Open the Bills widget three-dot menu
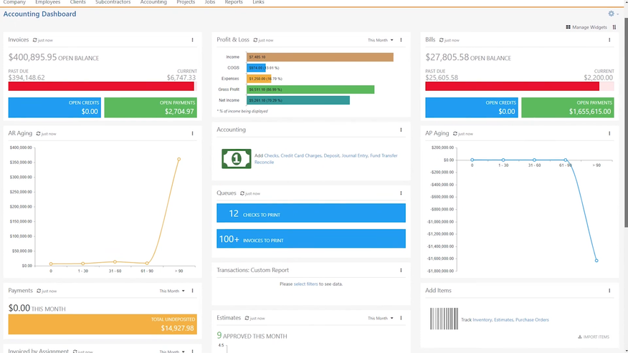628x353 pixels. click(609, 40)
